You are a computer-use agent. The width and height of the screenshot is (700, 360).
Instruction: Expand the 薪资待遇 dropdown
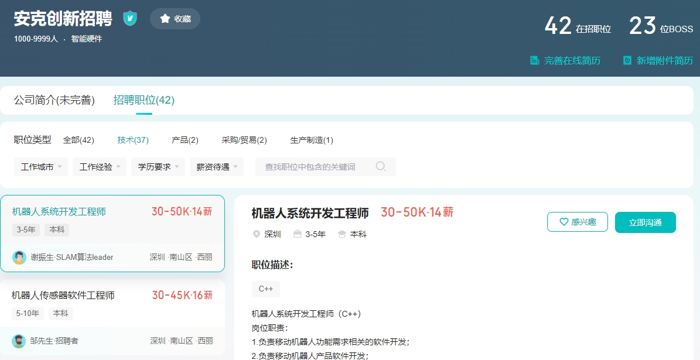[x=217, y=167]
